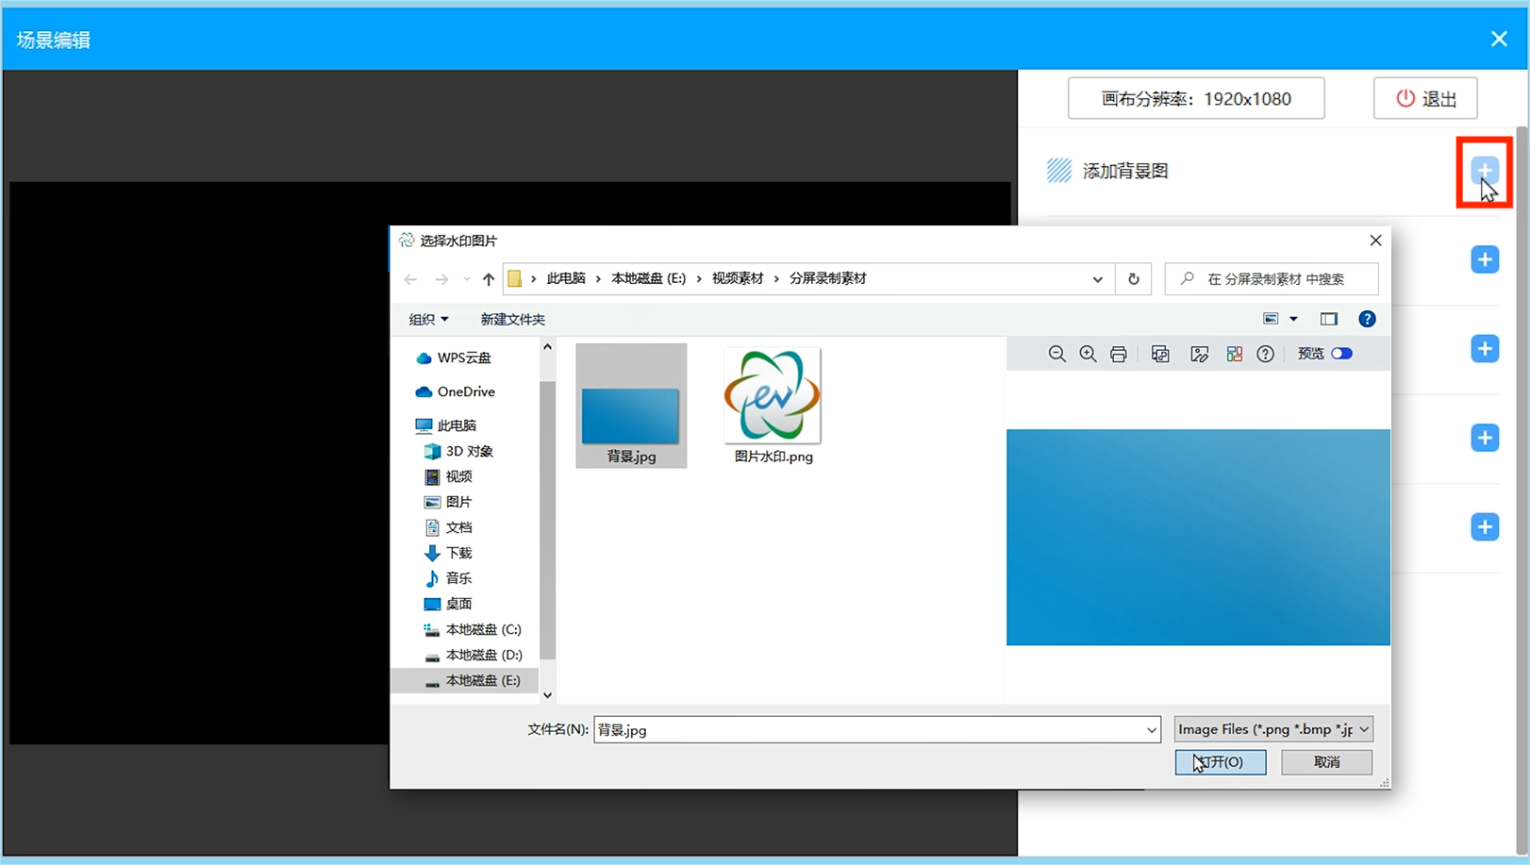Open the file type dropdown showing Image Files
The height and width of the screenshot is (865, 1530).
1272,728
